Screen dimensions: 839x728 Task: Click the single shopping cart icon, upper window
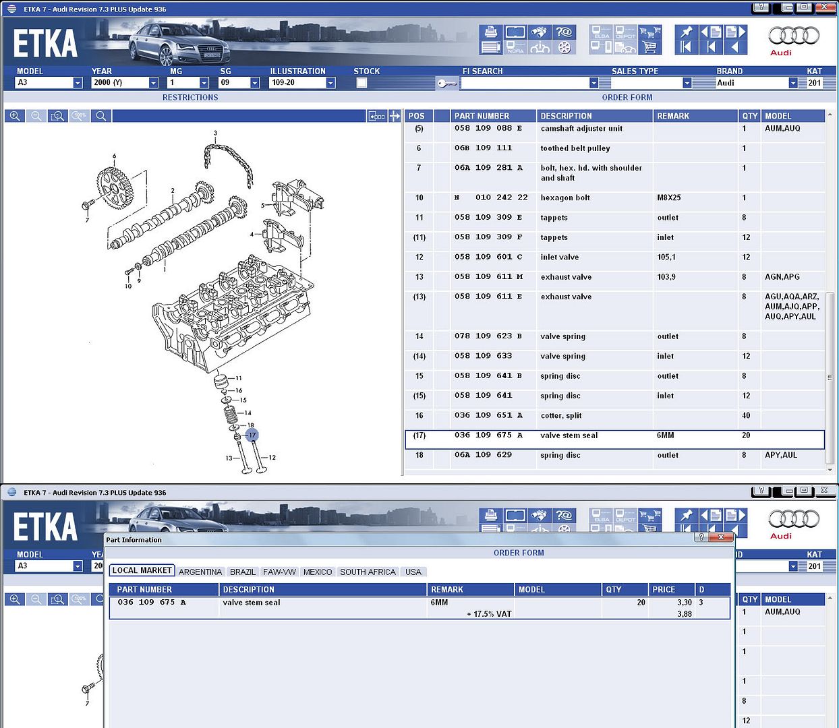[649, 47]
